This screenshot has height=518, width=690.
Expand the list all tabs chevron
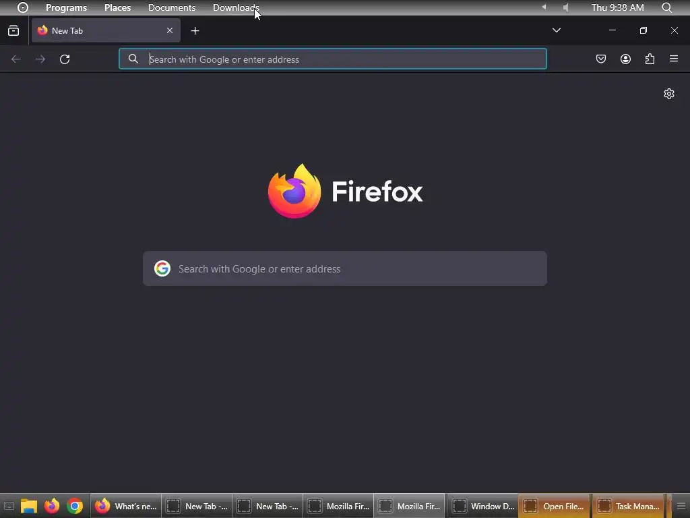point(556,30)
